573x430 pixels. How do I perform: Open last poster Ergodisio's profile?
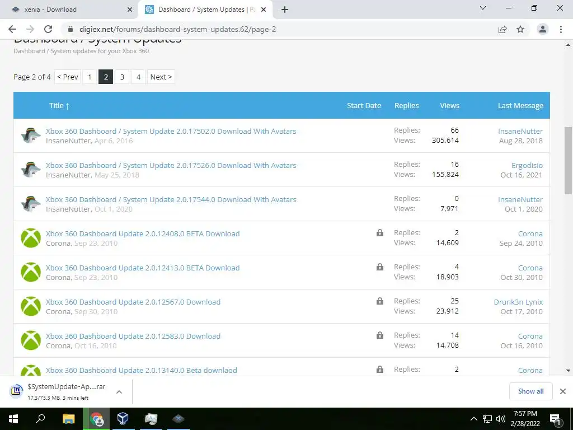coord(527,165)
